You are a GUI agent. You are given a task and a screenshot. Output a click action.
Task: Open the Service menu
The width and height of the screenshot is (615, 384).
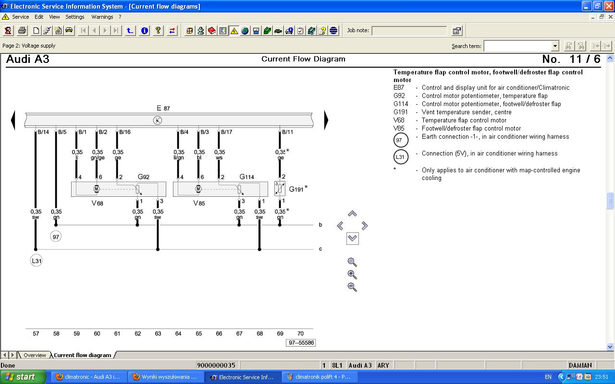(x=20, y=17)
